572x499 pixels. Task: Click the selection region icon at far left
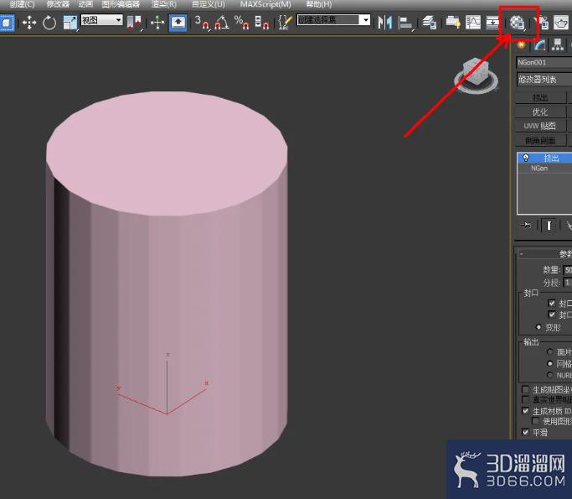pyautogui.click(x=7, y=23)
